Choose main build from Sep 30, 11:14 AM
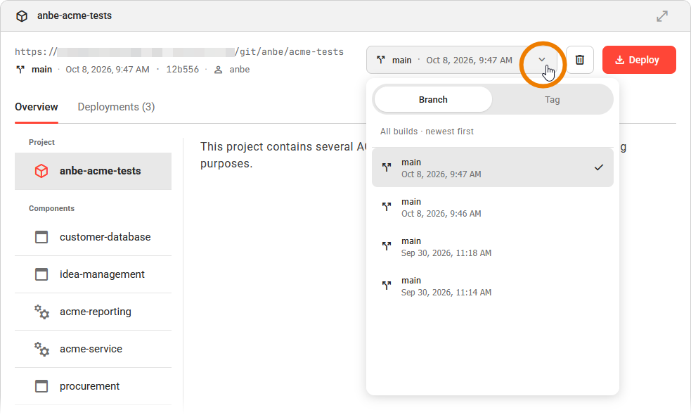This screenshot has height=415, width=691. (493, 286)
